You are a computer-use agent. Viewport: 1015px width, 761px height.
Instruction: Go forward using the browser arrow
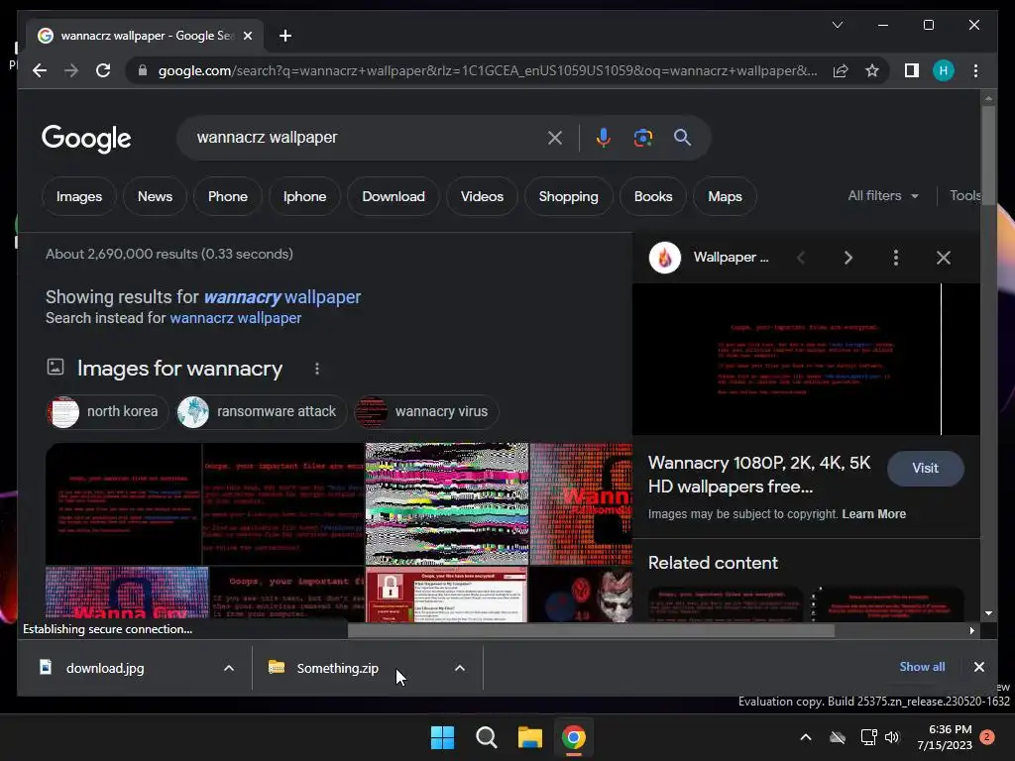(x=71, y=70)
